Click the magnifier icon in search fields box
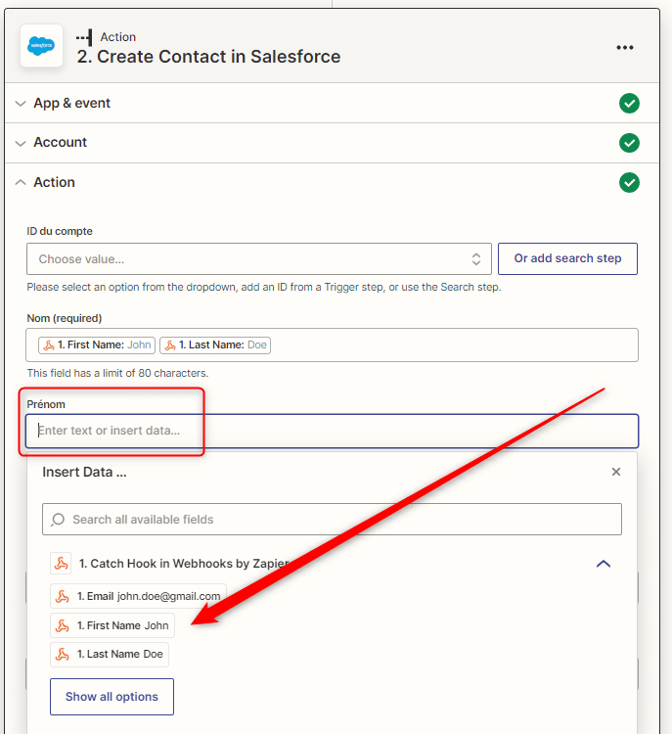 (58, 520)
